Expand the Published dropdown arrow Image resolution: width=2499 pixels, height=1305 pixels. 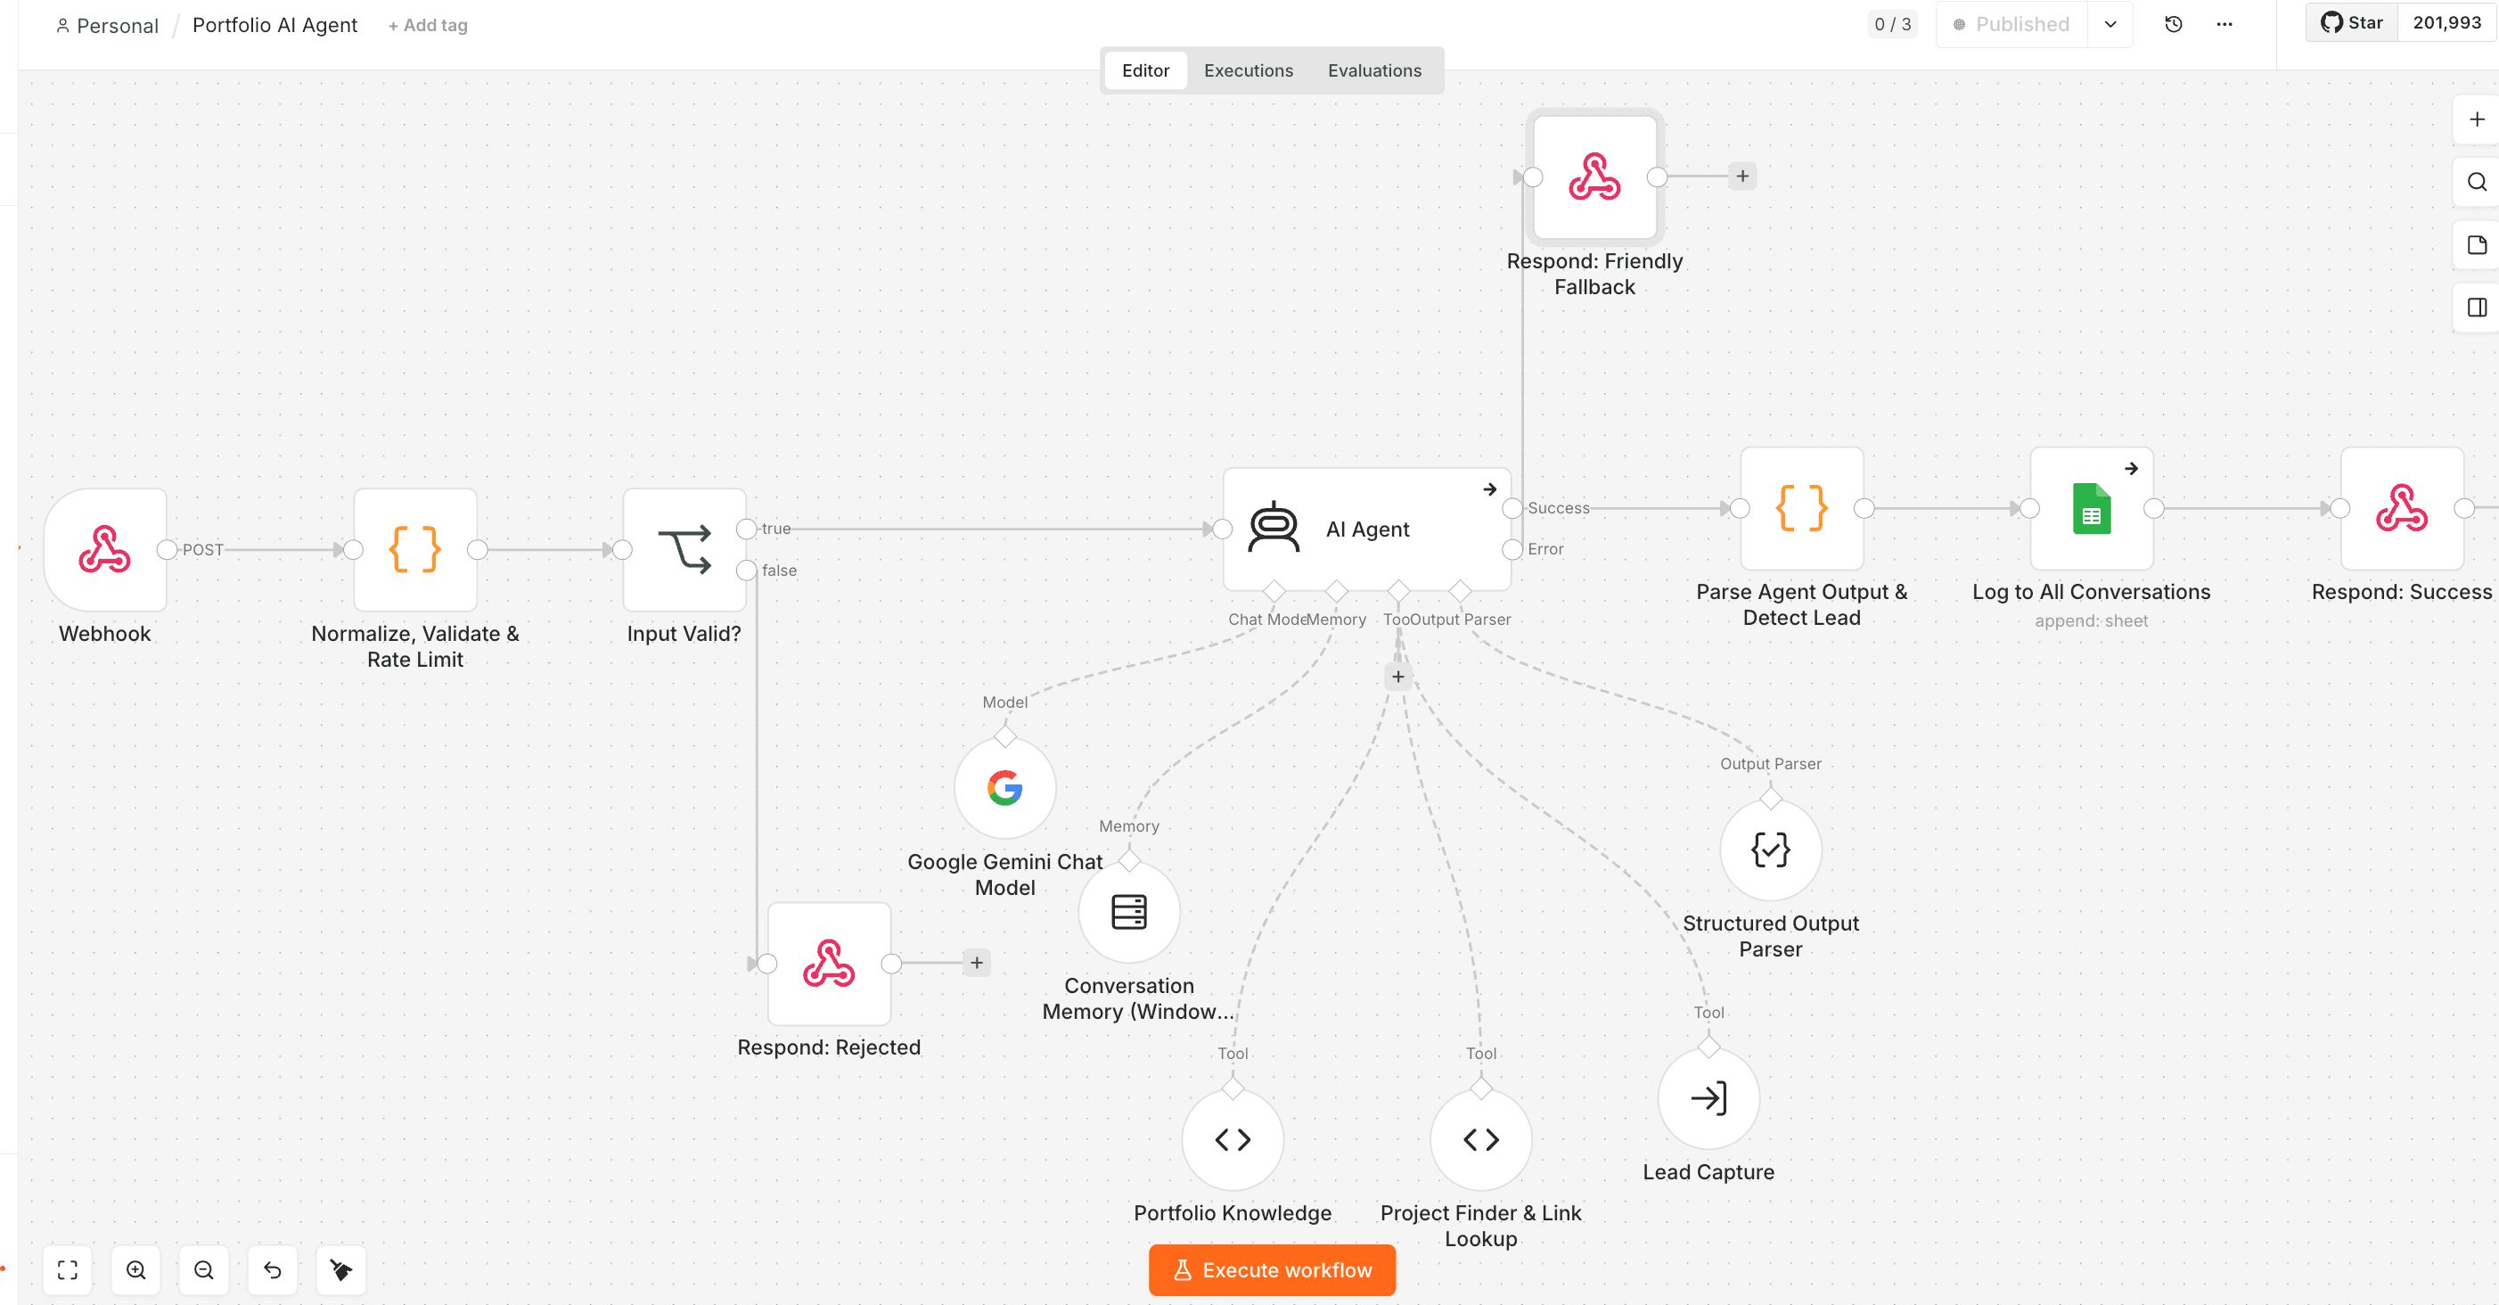[x=2110, y=24]
